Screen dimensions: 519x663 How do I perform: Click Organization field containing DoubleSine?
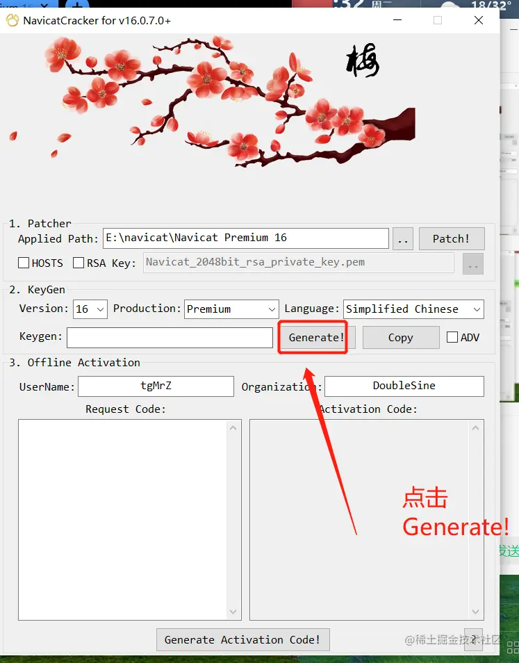click(x=404, y=386)
